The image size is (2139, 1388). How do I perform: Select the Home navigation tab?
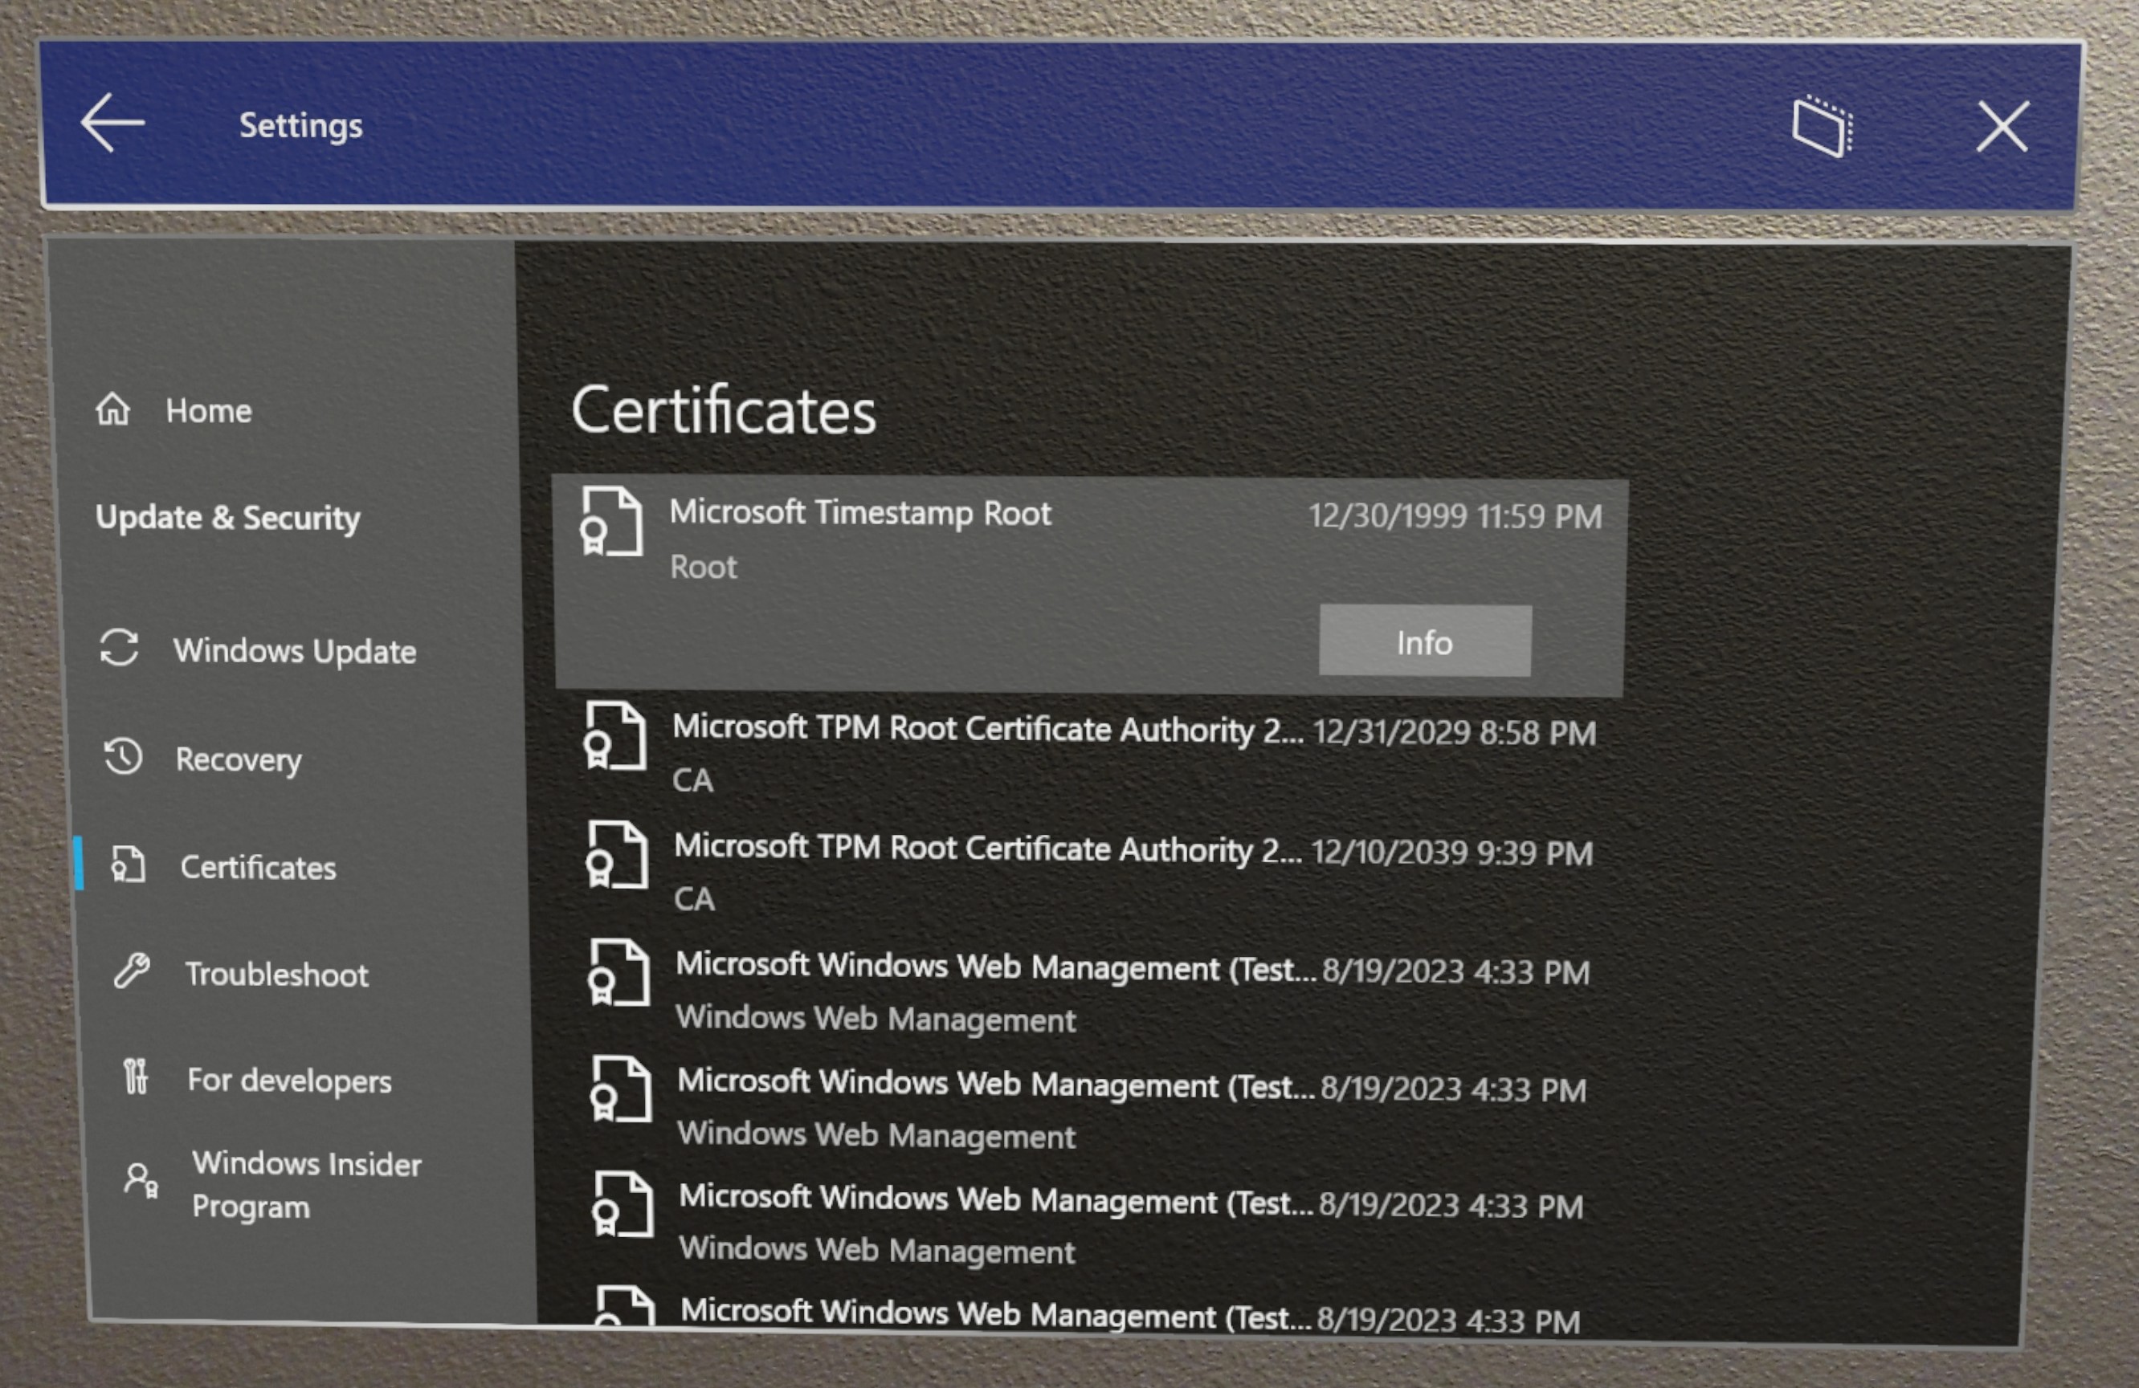[210, 408]
